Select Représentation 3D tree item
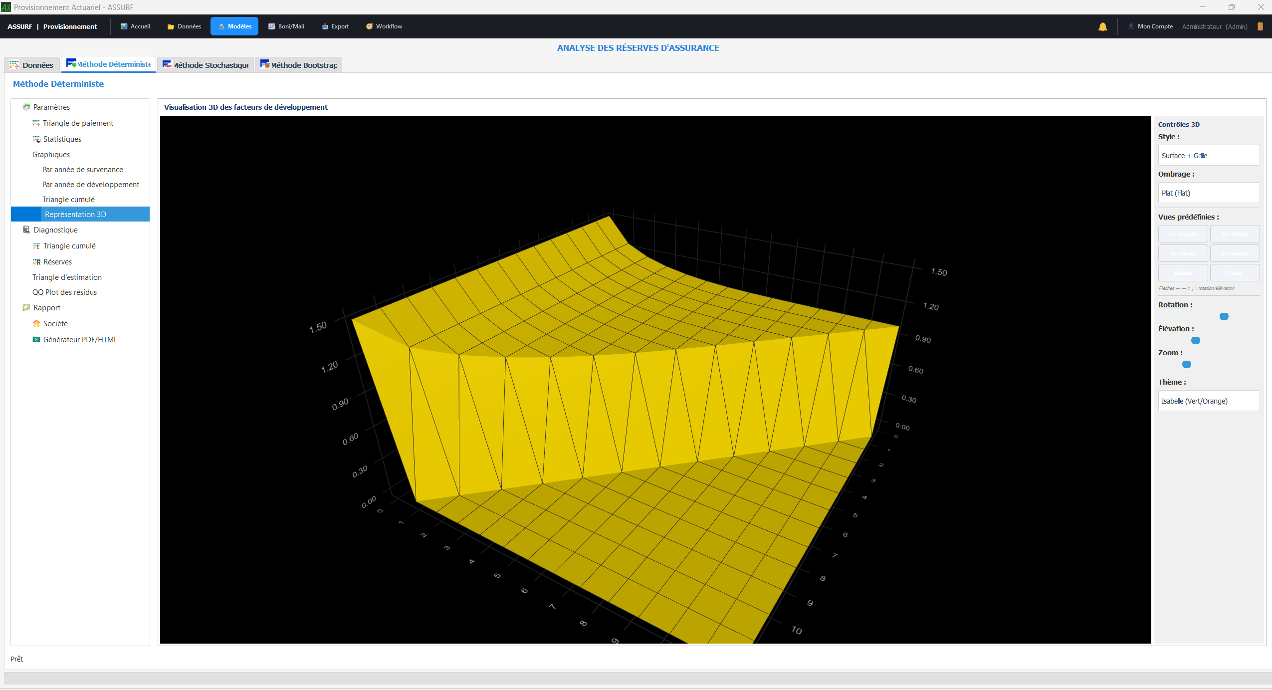 [x=75, y=214]
